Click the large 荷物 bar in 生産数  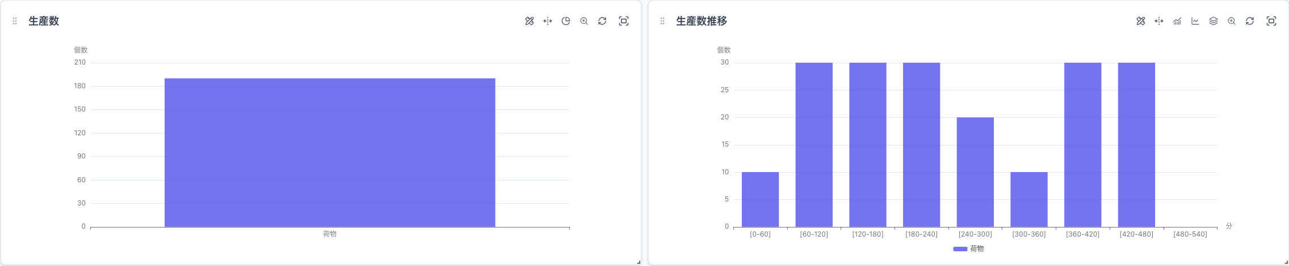[329, 152]
